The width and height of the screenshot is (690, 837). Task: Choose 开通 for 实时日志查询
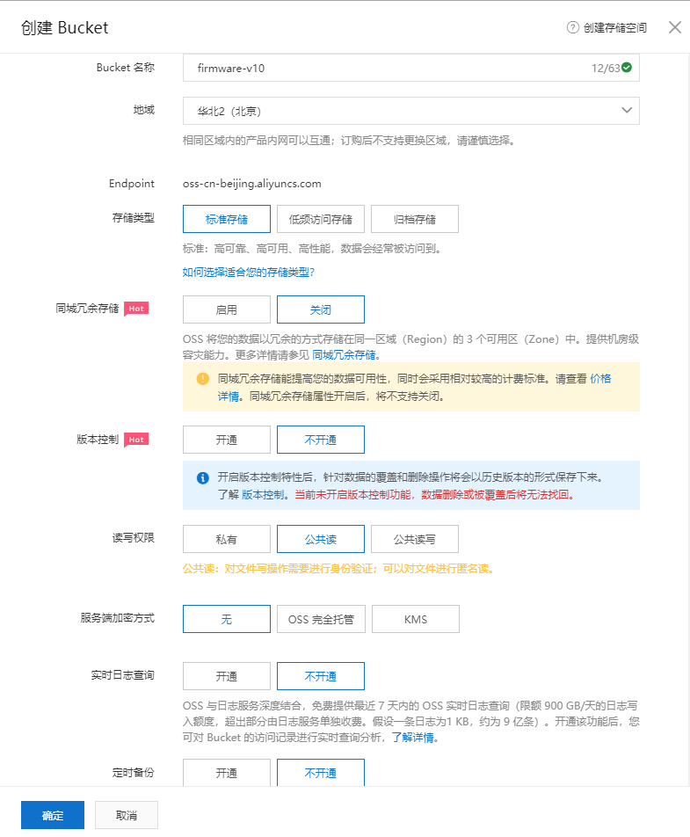click(x=226, y=676)
